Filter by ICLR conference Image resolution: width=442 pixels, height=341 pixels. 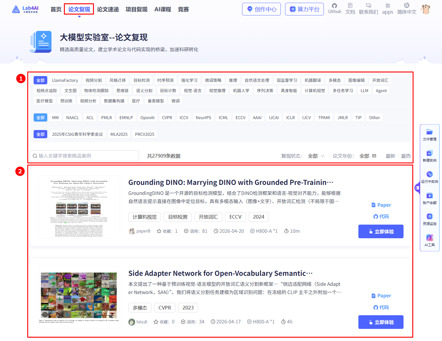click(291, 118)
